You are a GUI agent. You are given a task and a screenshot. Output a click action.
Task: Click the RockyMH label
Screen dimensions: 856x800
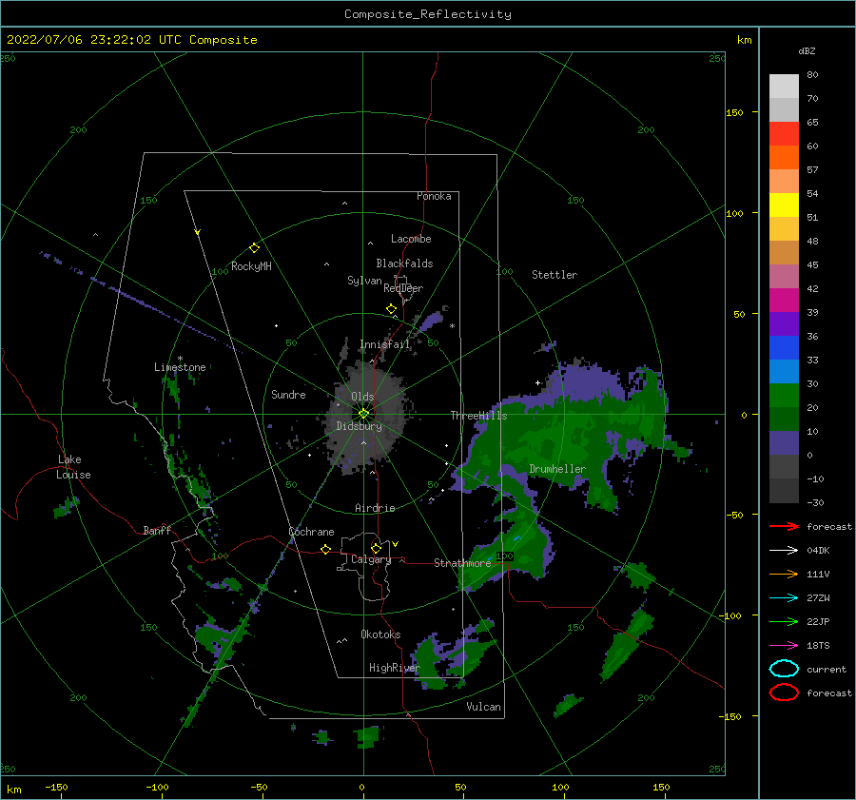click(251, 266)
